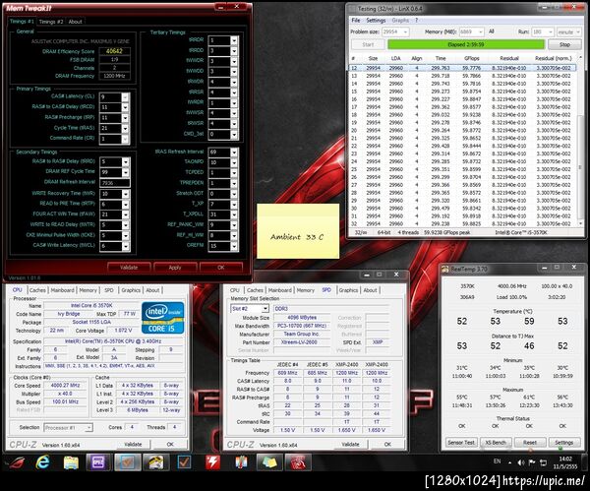Select the orange checkmark app taskbar icon
Viewport: 590px width, 491px height.
128,462
